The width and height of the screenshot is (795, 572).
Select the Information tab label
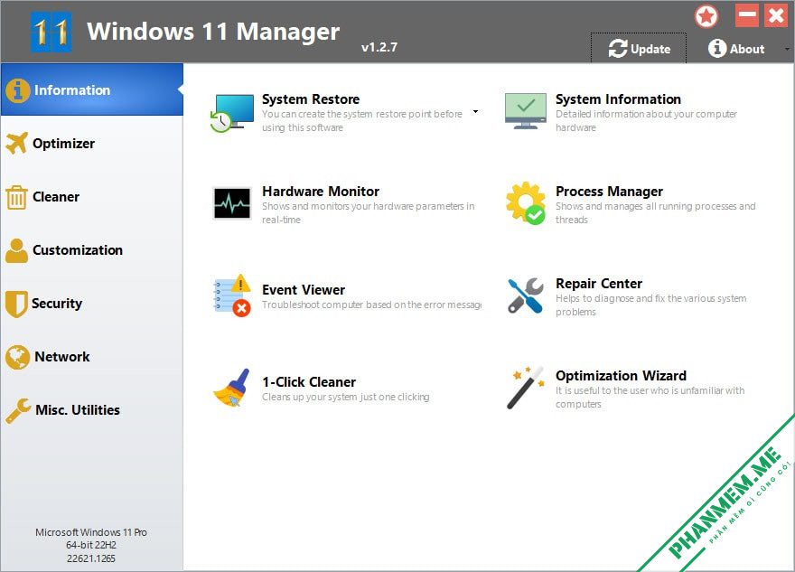[72, 90]
